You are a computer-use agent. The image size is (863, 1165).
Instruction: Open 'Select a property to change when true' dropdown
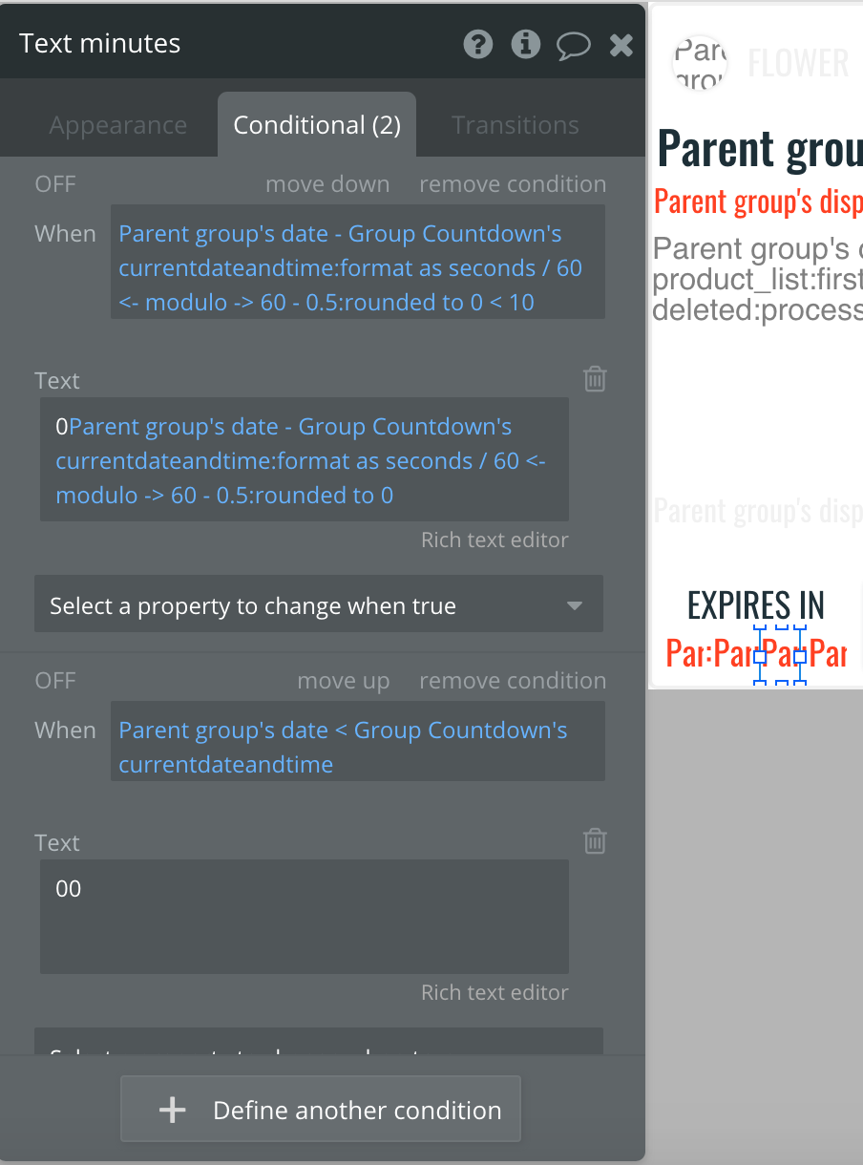[x=319, y=604]
